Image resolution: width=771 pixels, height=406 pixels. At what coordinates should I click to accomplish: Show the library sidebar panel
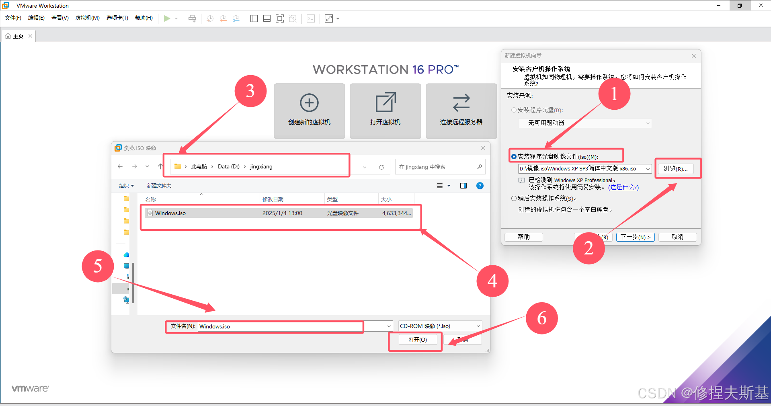click(254, 18)
